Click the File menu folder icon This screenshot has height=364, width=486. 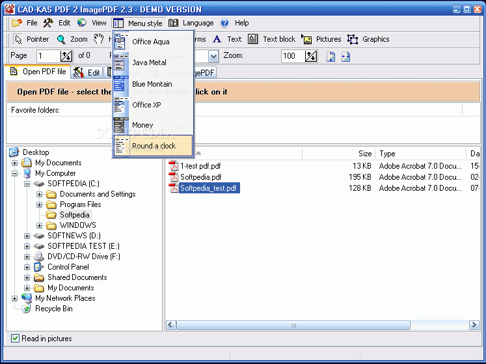pyautogui.click(x=17, y=23)
